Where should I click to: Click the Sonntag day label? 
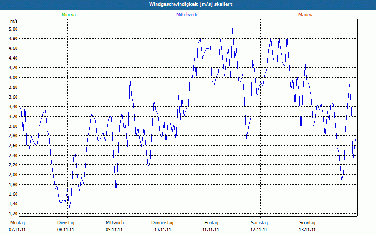point(307,223)
